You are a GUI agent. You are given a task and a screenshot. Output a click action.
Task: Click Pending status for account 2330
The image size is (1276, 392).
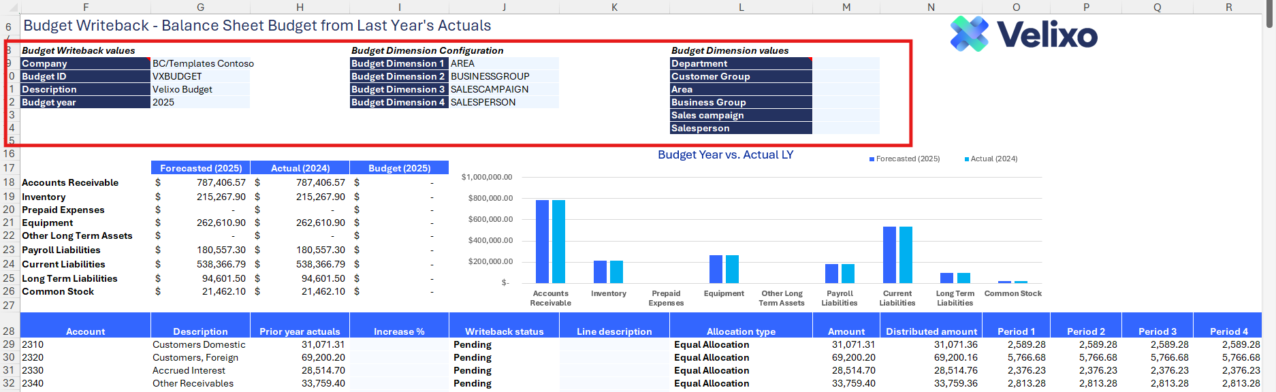coord(473,371)
